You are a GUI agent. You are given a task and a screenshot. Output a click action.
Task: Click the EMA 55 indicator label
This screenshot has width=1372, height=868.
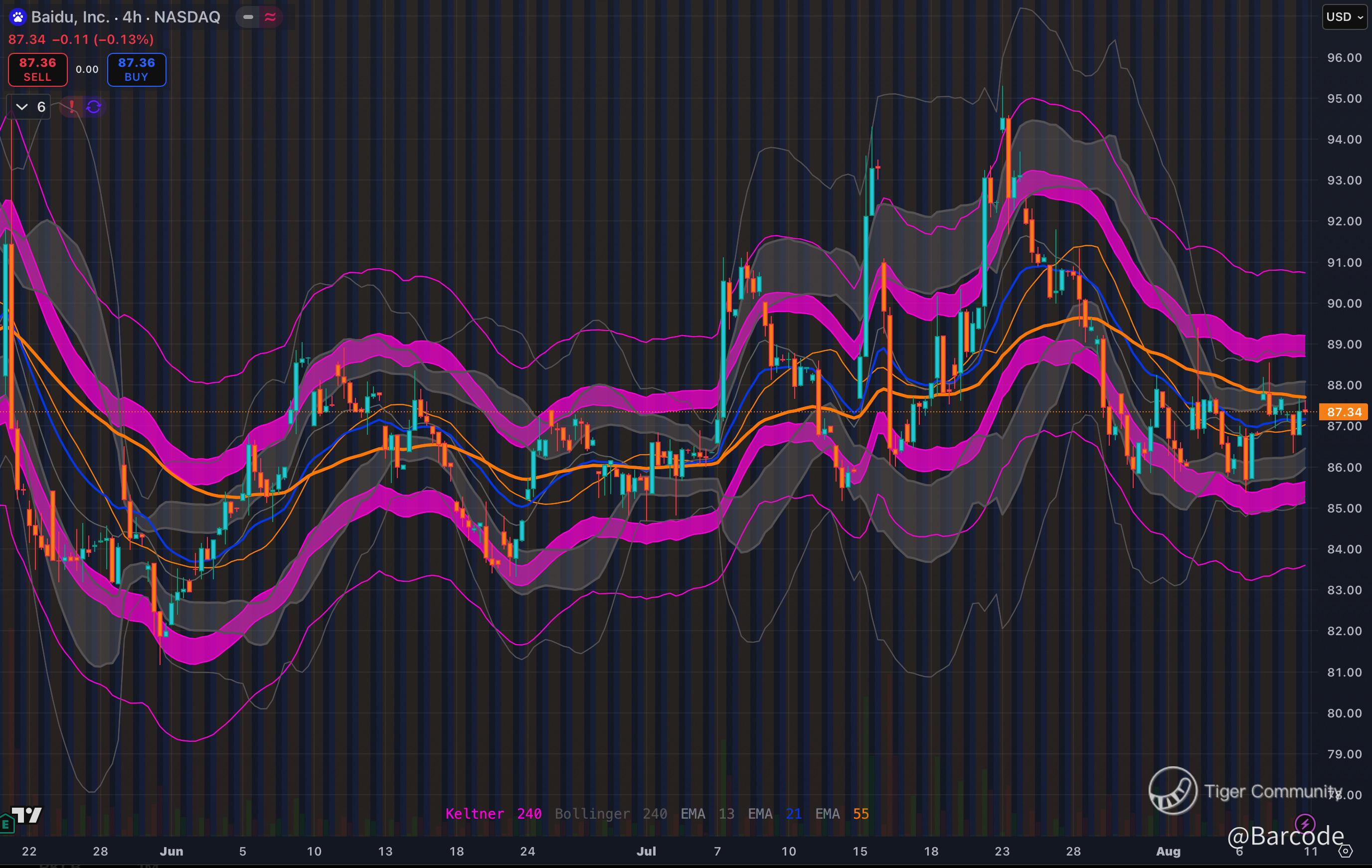tap(842, 814)
